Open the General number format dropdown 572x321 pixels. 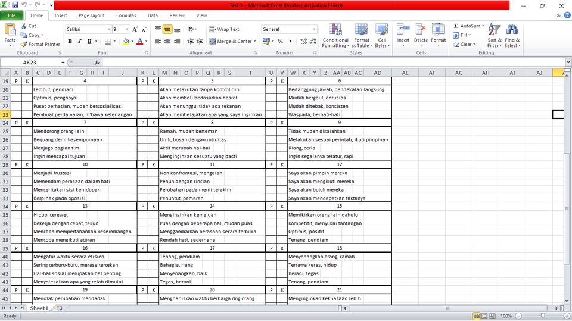pyautogui.click(x=314, y=29)
